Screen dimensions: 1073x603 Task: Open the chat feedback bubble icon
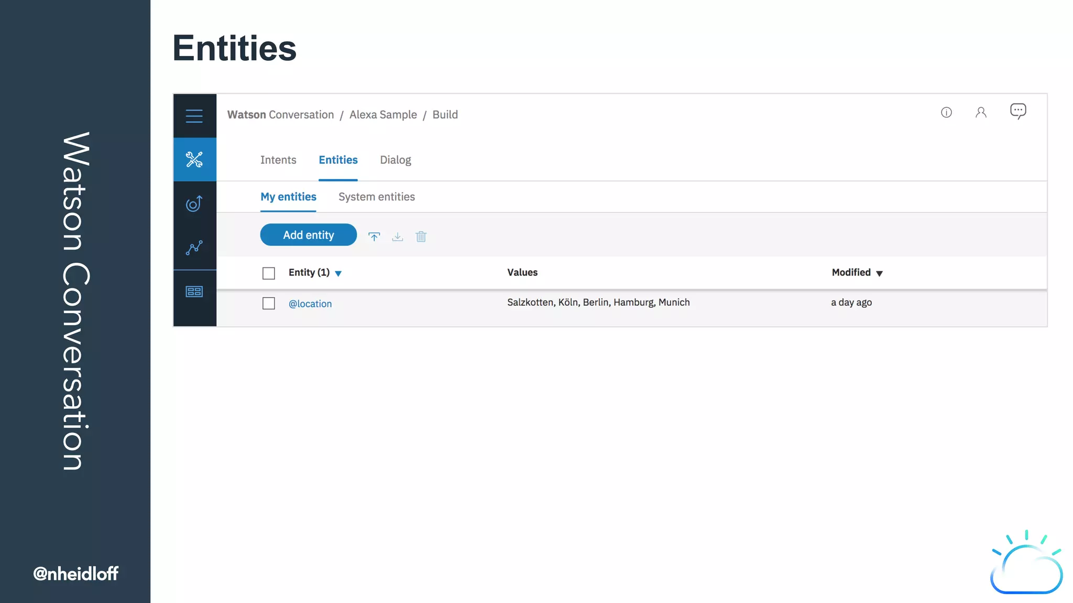pyautogui.click(x=1018, y=111)
